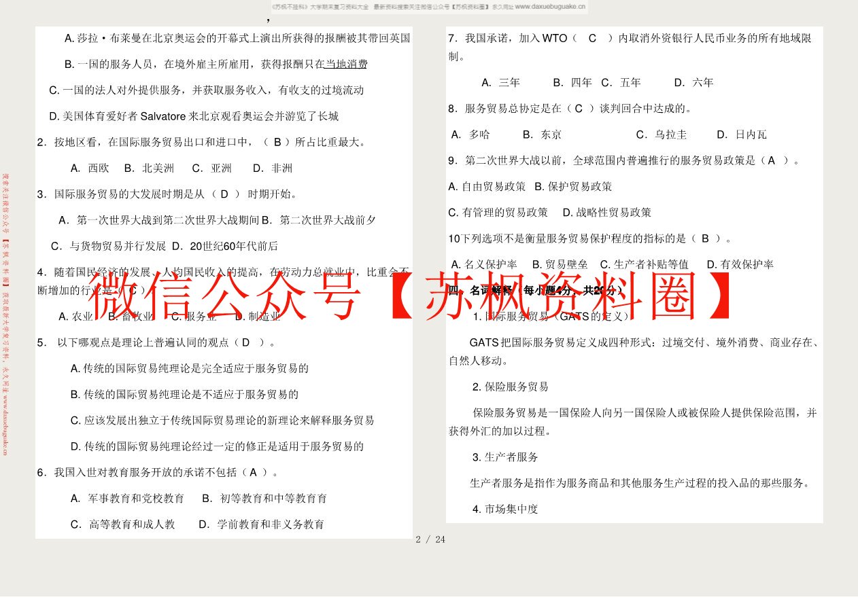The width and height of the screenshot is (858, 606).
Task: Select option 'C. 生产者补贴等值'
Action: click(645, 264)
